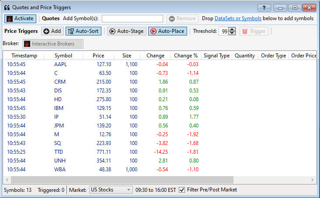Click the scroll right arrow
This screenshot has width=320, height=198.
coord(312,180)
